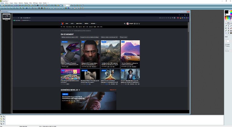Open the Fichier menu

pos(2,3)
